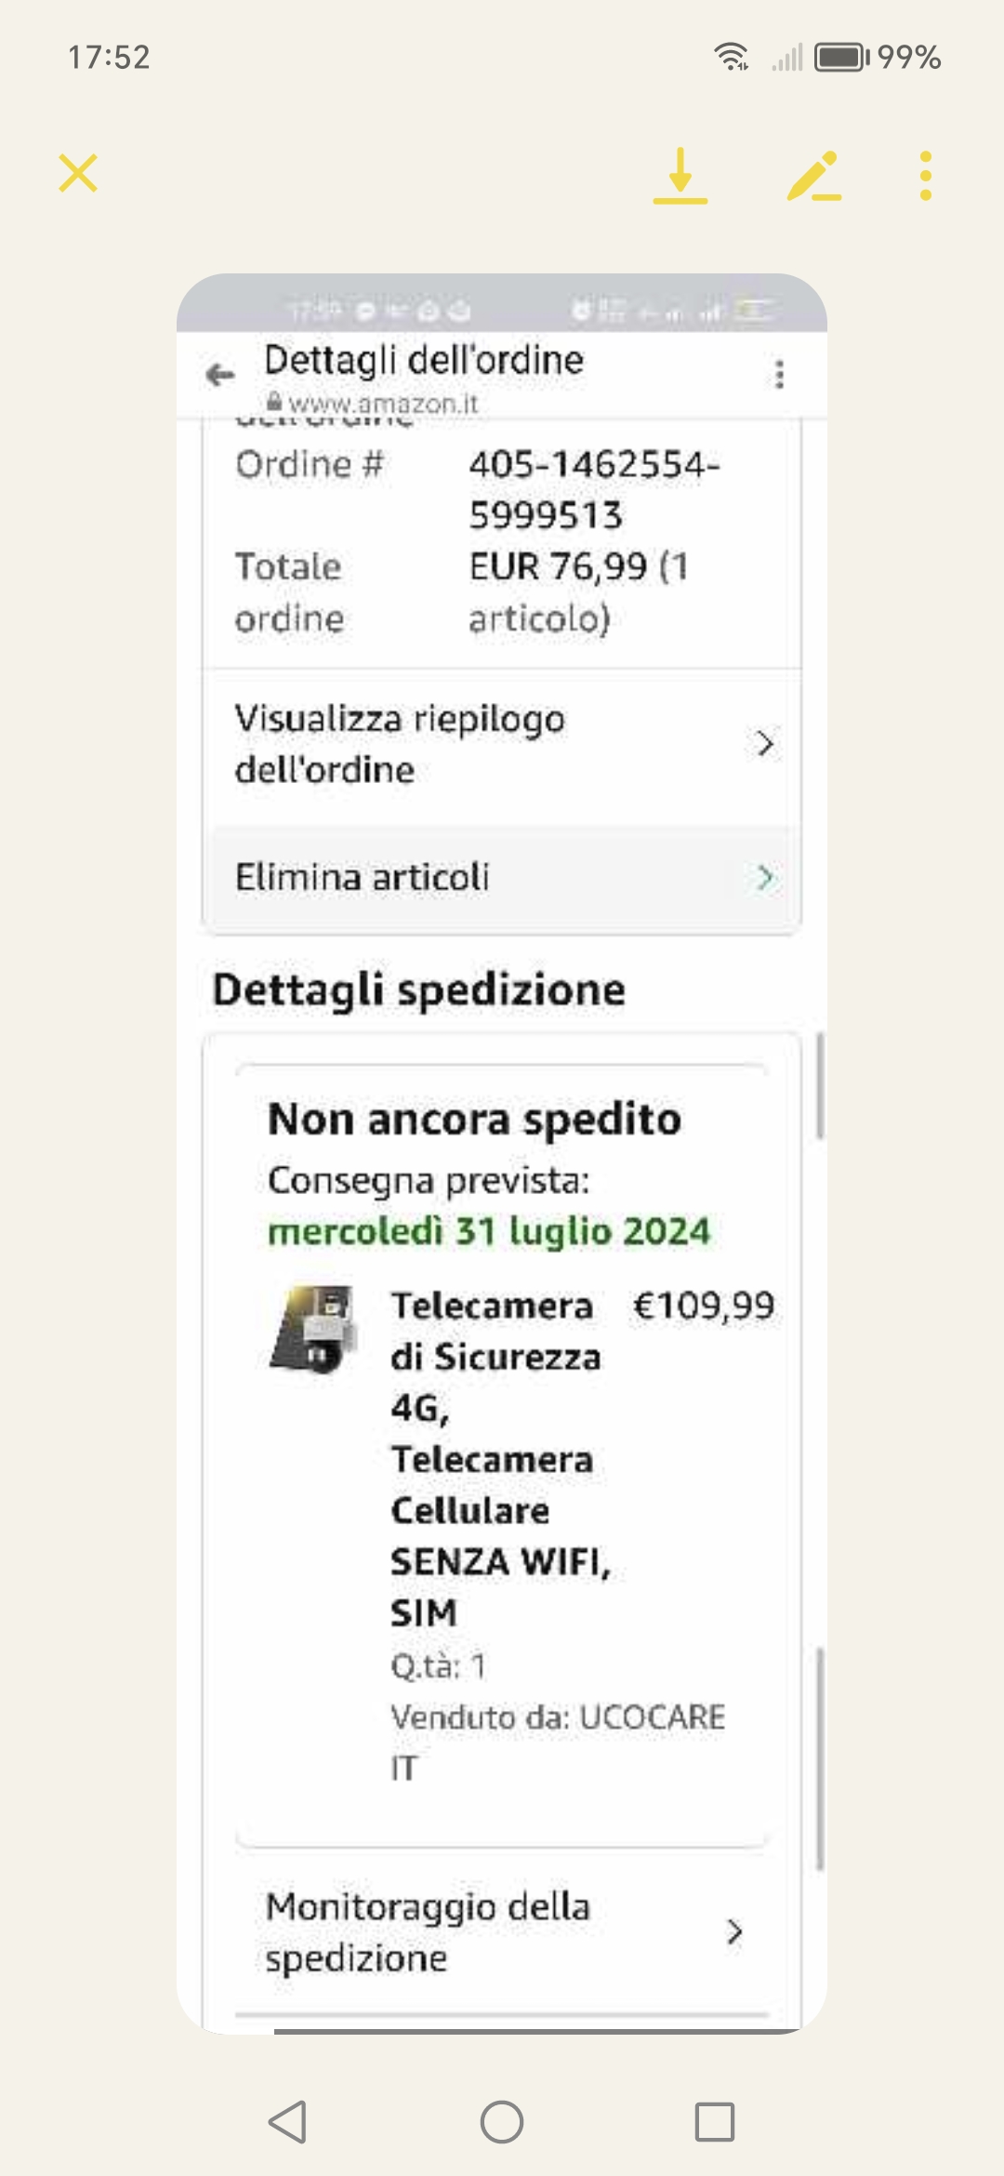
Task: Tap the Monitoraggio della spedizione link
Action: (x=429, y=1932)
